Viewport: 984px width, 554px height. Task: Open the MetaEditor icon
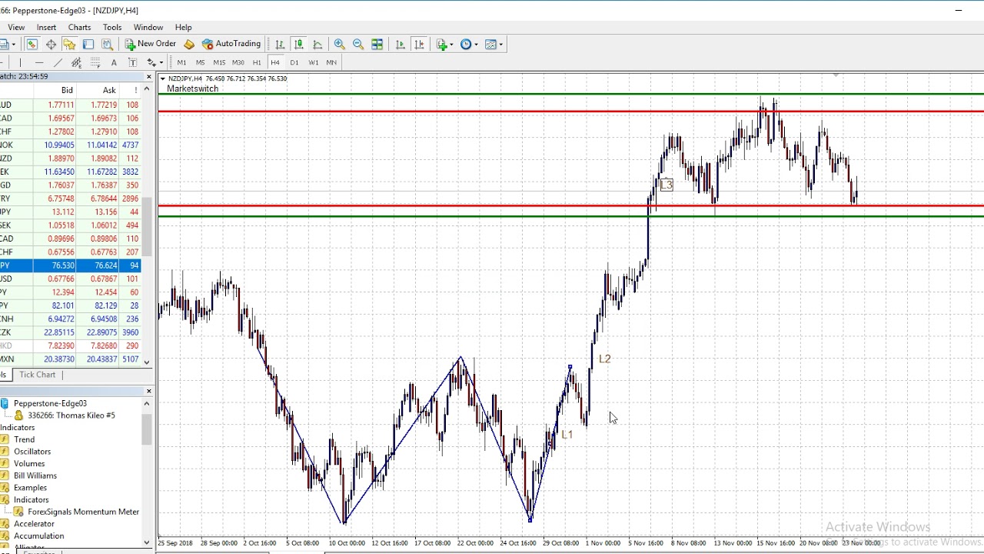click(189, 44)
